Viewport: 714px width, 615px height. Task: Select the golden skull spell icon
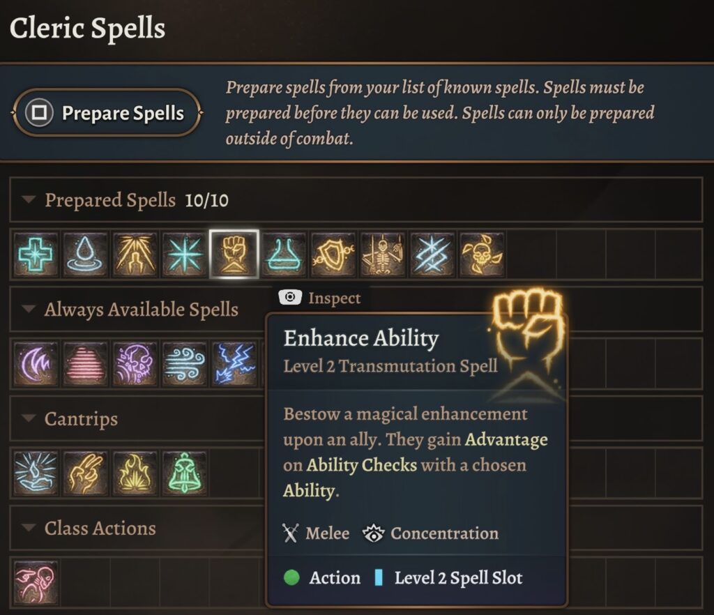click(x=482, y=255)
